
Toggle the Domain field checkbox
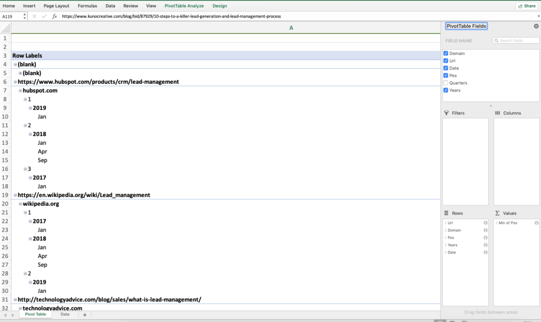click(446, 53)
